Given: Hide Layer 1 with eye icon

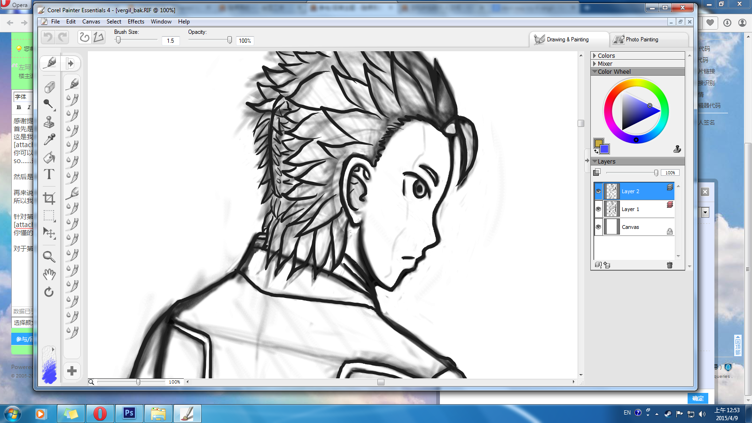Looking at the screenshot, I should [x=598, y=209].
